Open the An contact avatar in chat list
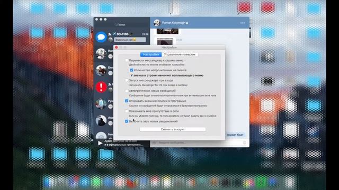The image size is (339, 190). pos(101,120)
